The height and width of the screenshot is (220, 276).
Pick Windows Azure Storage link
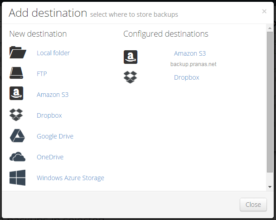[x=70, y=178]
